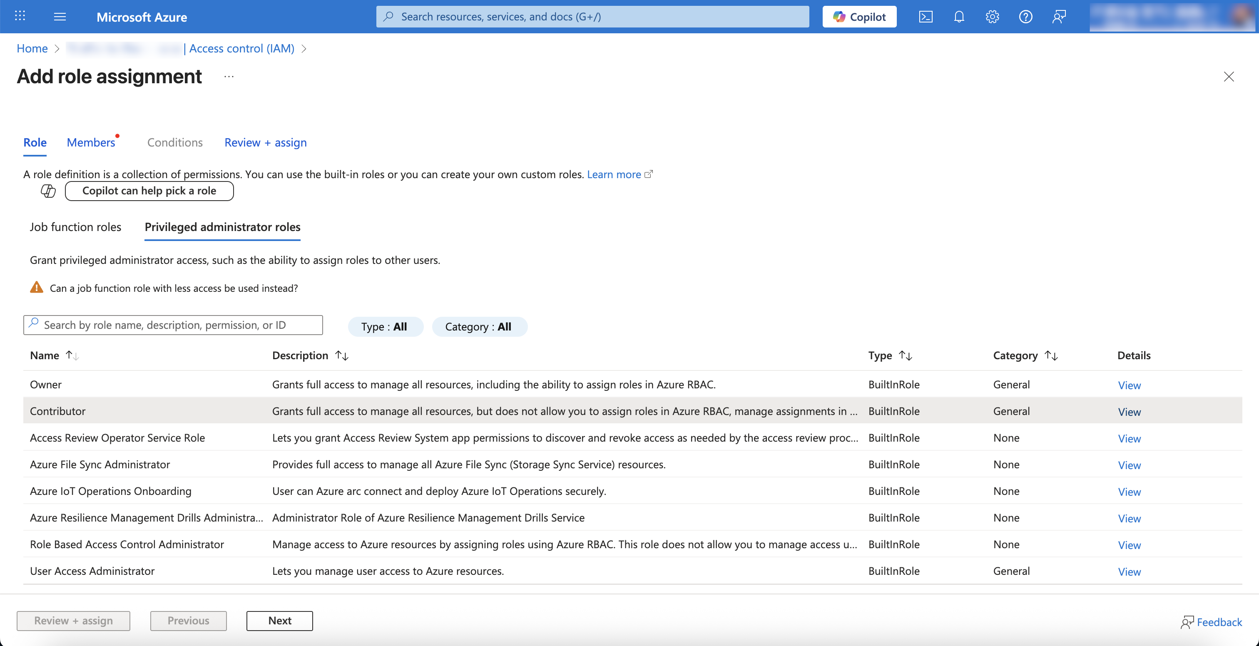This screenshot has width=1259, height=646.
Task: Open the Learn more link
Action: pyautogui.click(x=614, y=174)
